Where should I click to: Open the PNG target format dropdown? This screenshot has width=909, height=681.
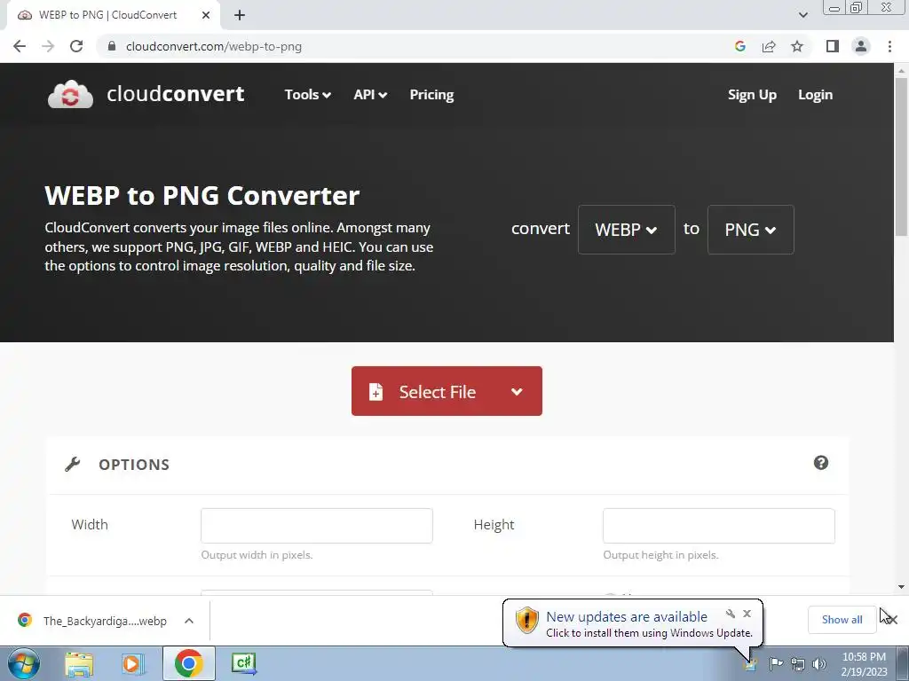point(750,230)
